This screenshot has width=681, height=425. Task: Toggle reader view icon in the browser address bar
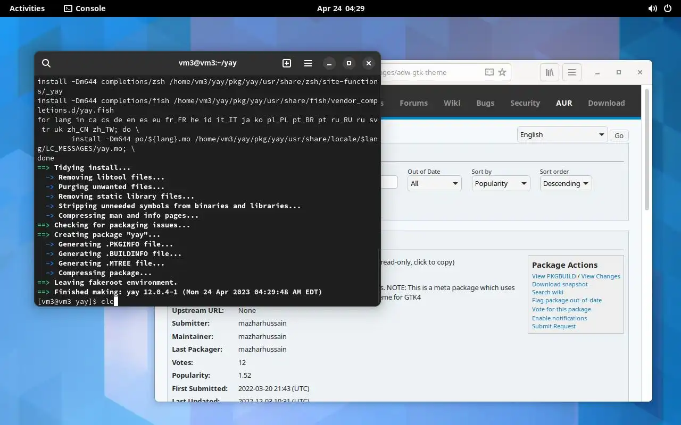489,72
